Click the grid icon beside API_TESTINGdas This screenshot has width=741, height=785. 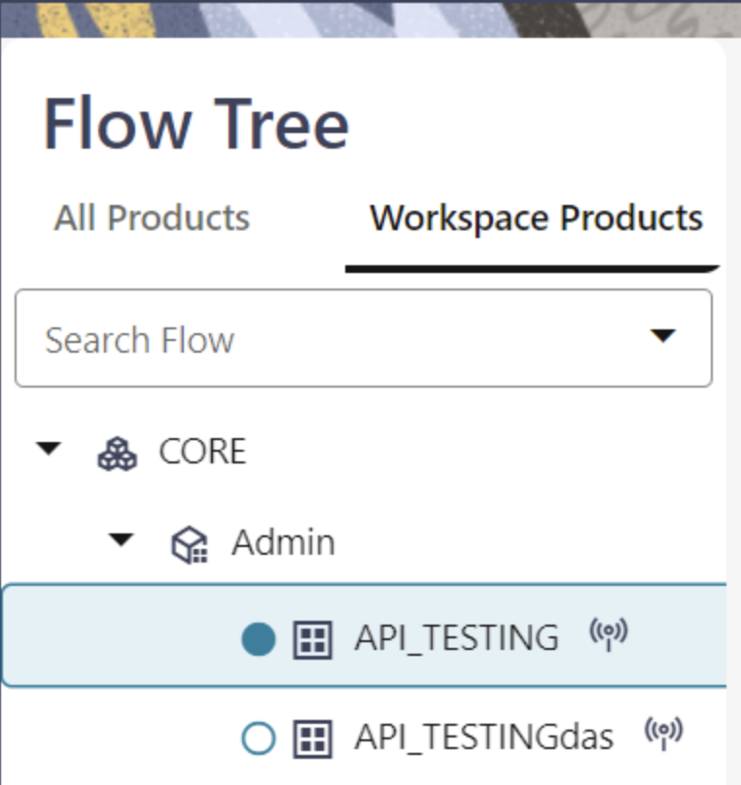313,738
